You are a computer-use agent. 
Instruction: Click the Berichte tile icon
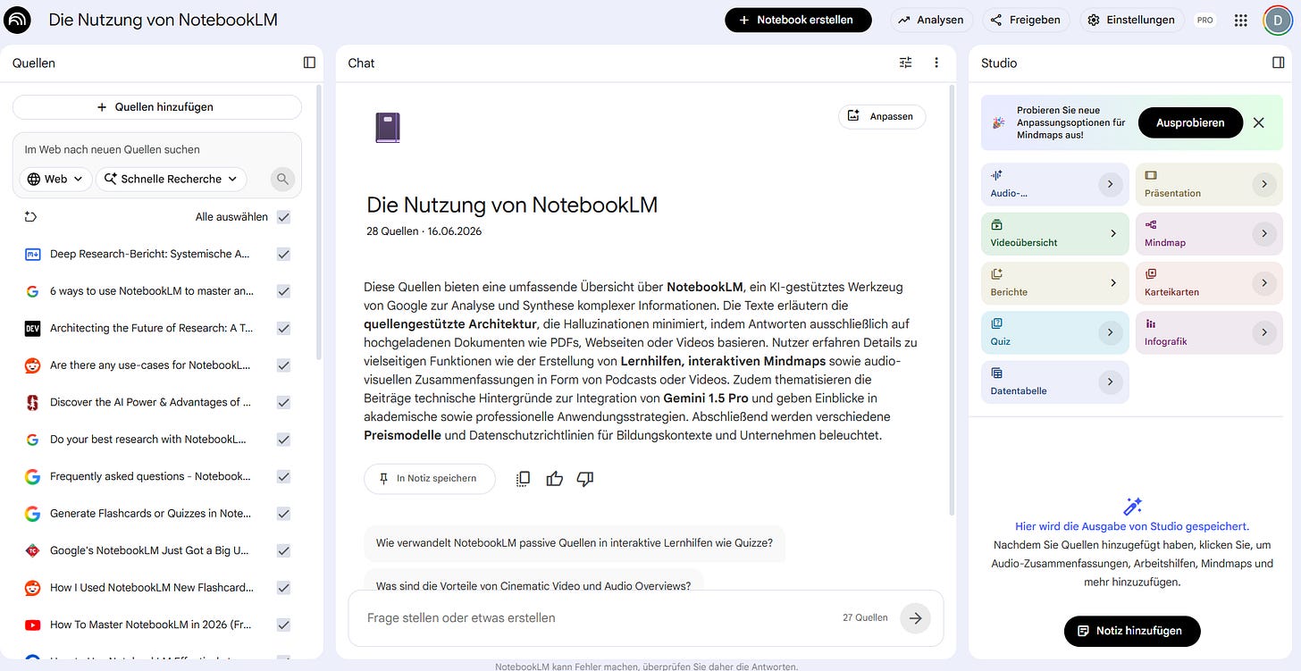996,273
